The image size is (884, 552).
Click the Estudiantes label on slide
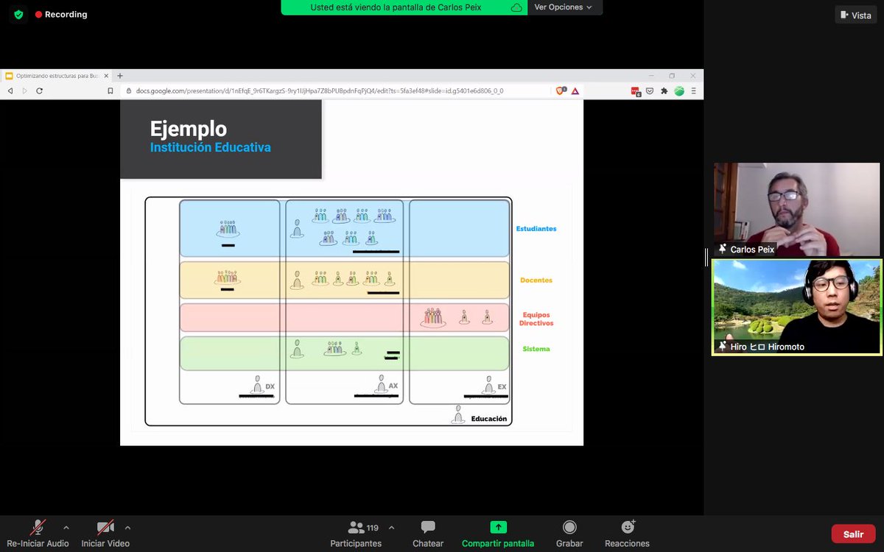536,229
